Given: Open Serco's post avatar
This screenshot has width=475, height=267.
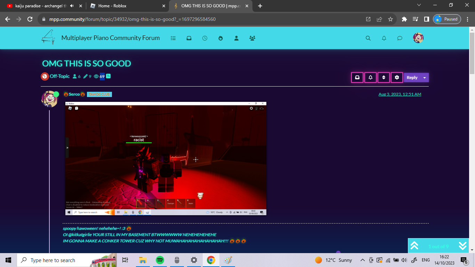Looking at the screenshot, I should (x=49, y=99).
